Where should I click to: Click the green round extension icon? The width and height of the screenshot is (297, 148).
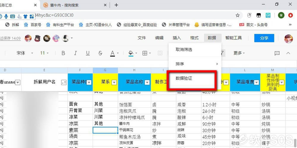(x=281, y=15)
